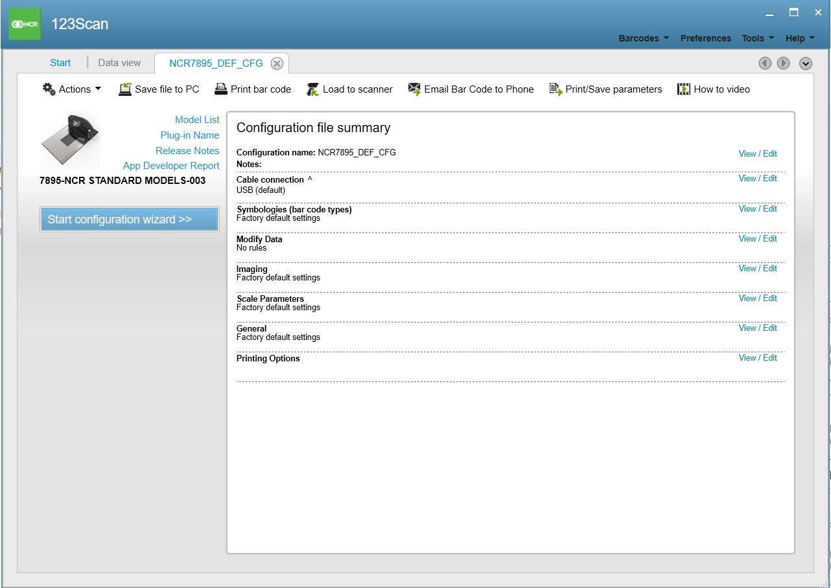The image size is (831, 588).
Task: Open the Tools menu
Action: coord(758,38)
